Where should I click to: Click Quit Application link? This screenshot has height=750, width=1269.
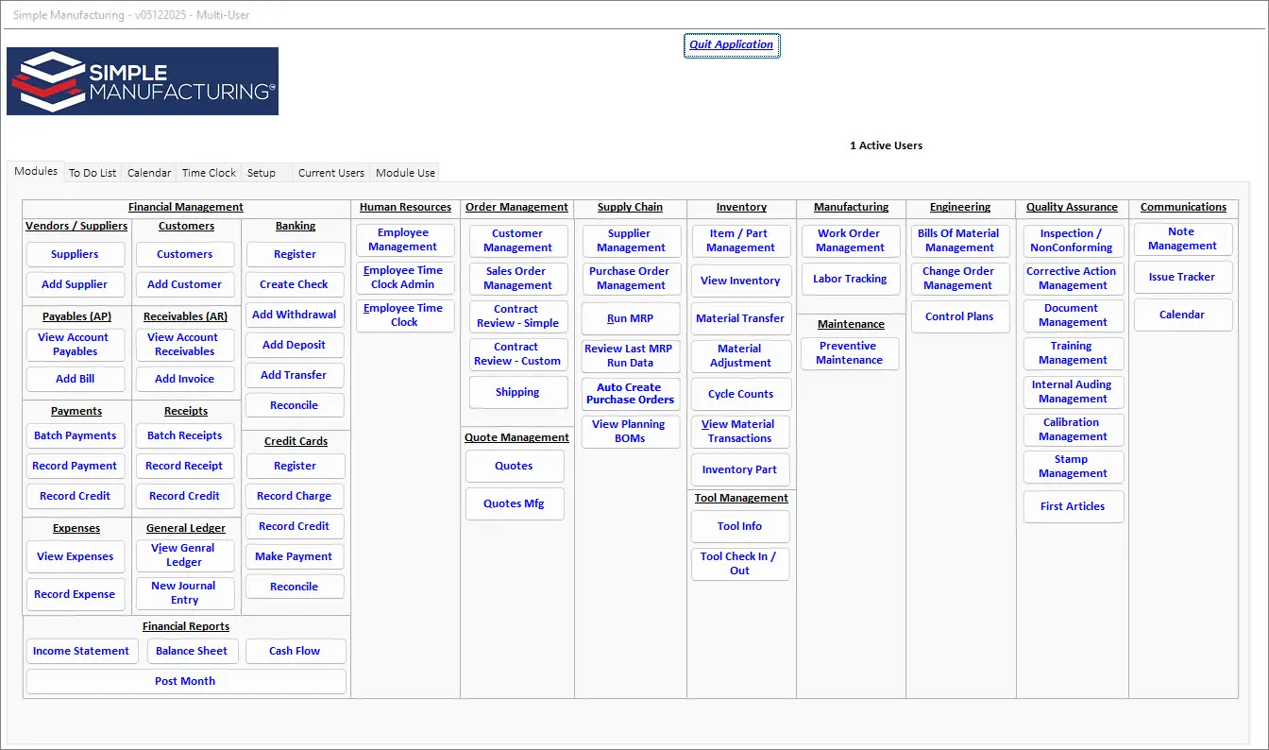[x=732, y=45]
